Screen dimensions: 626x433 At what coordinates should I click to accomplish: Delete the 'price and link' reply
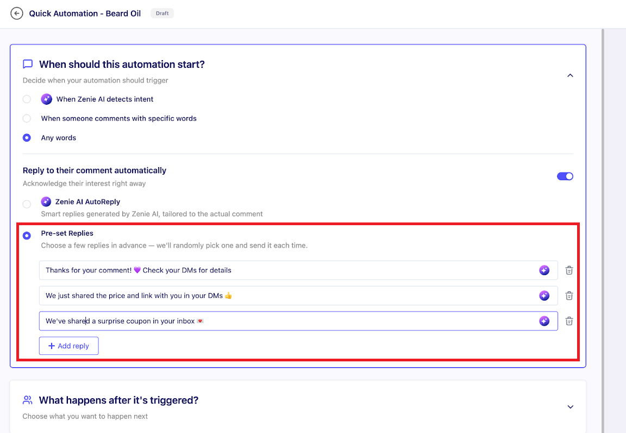coord(569,296)
